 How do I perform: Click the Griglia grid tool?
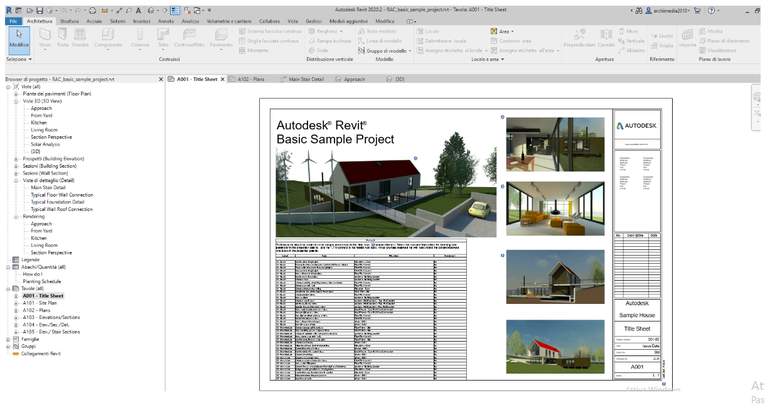[662, 45]
